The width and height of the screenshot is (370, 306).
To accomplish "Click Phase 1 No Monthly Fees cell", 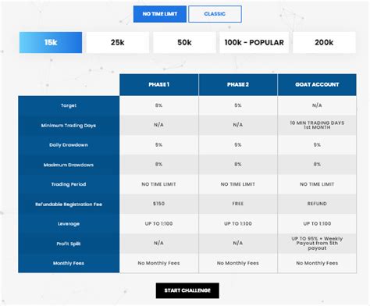I will pos(158,263).
